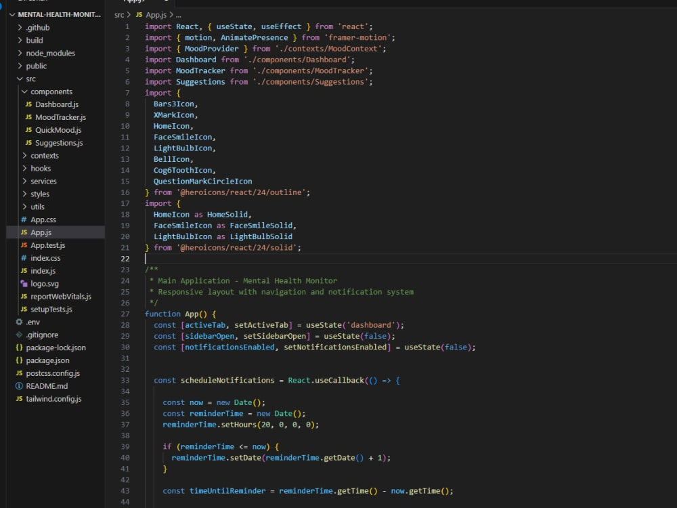Open setupTests.js file
The image size is (677, 508).
point(51,310)
